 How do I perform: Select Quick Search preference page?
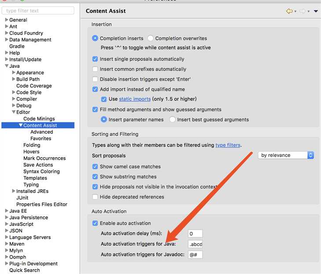pos(25,270)
